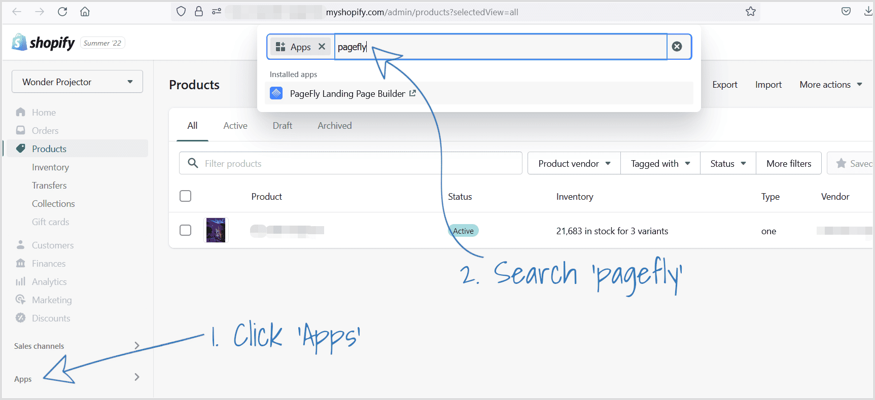Expand the Apps section chevron in sidebar
The image size is (875, 400).
(136, 377)
